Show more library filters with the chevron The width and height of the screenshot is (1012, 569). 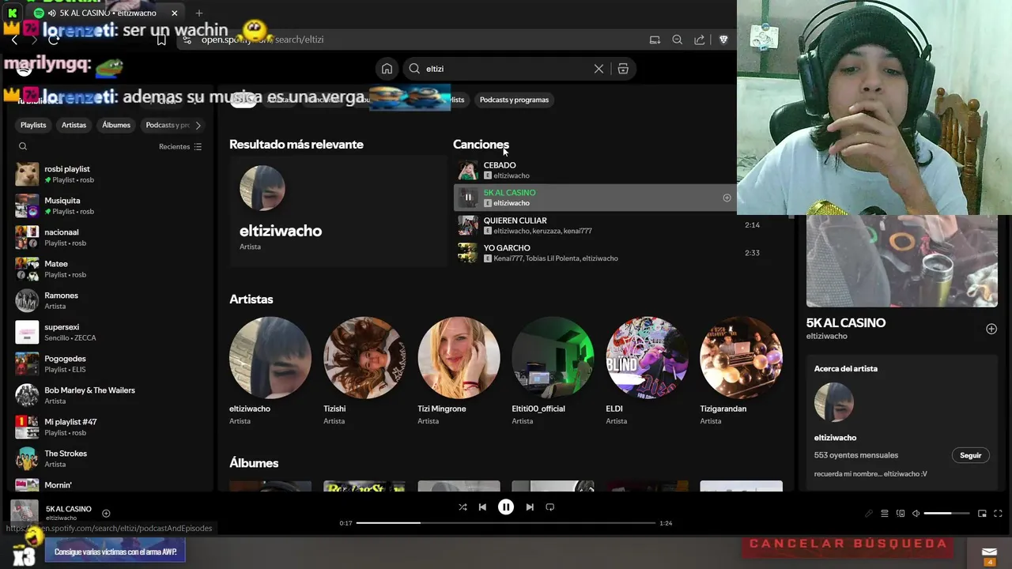click(198, 125)
